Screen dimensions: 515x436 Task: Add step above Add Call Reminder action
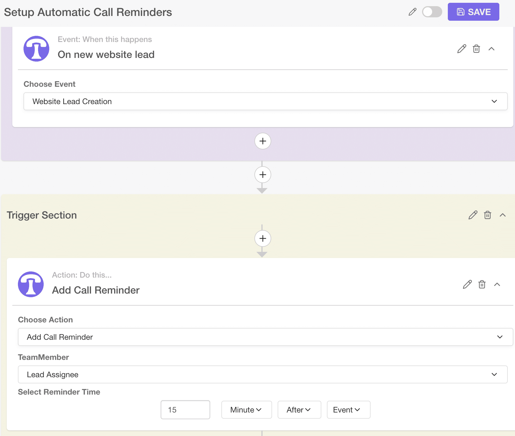coord(263,238)
